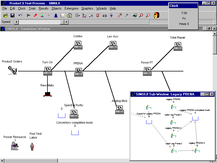Screen dimensions: 217x163
Task: Select the Powe PT work center icon
Action: [147, 71]
